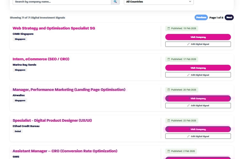
Task: Open Assistant Manager – CRO listing title
Action: (x=65, y=151)
